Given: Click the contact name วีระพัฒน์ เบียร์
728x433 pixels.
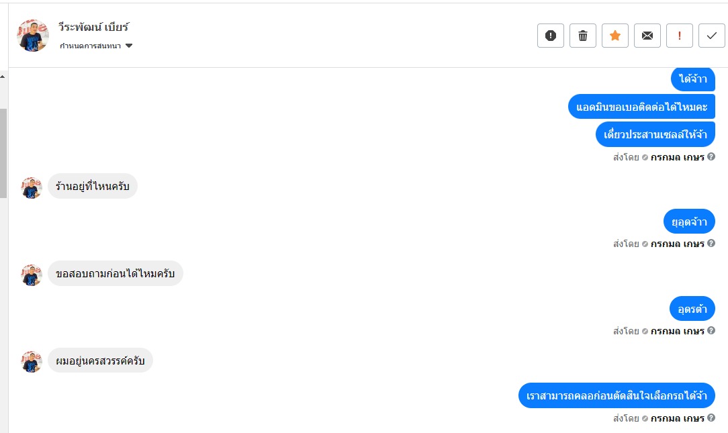Looking at the screenshot, I should (x=93, y=28).
